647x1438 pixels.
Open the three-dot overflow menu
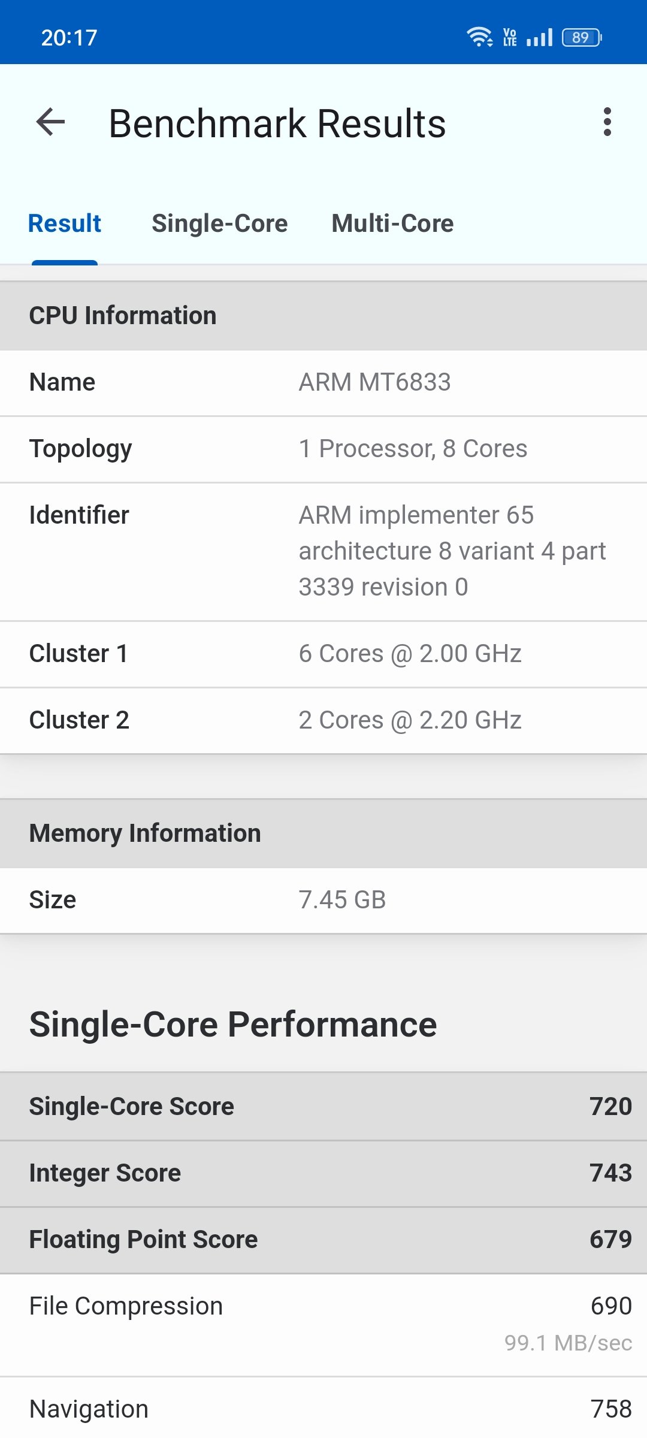tap(607, 122)
